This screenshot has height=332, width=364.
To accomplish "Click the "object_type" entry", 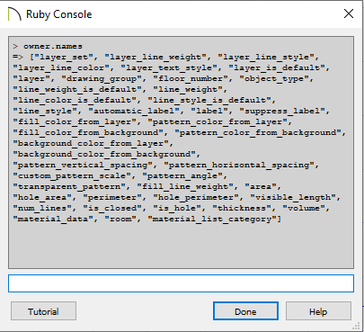I will coord(274,79).
